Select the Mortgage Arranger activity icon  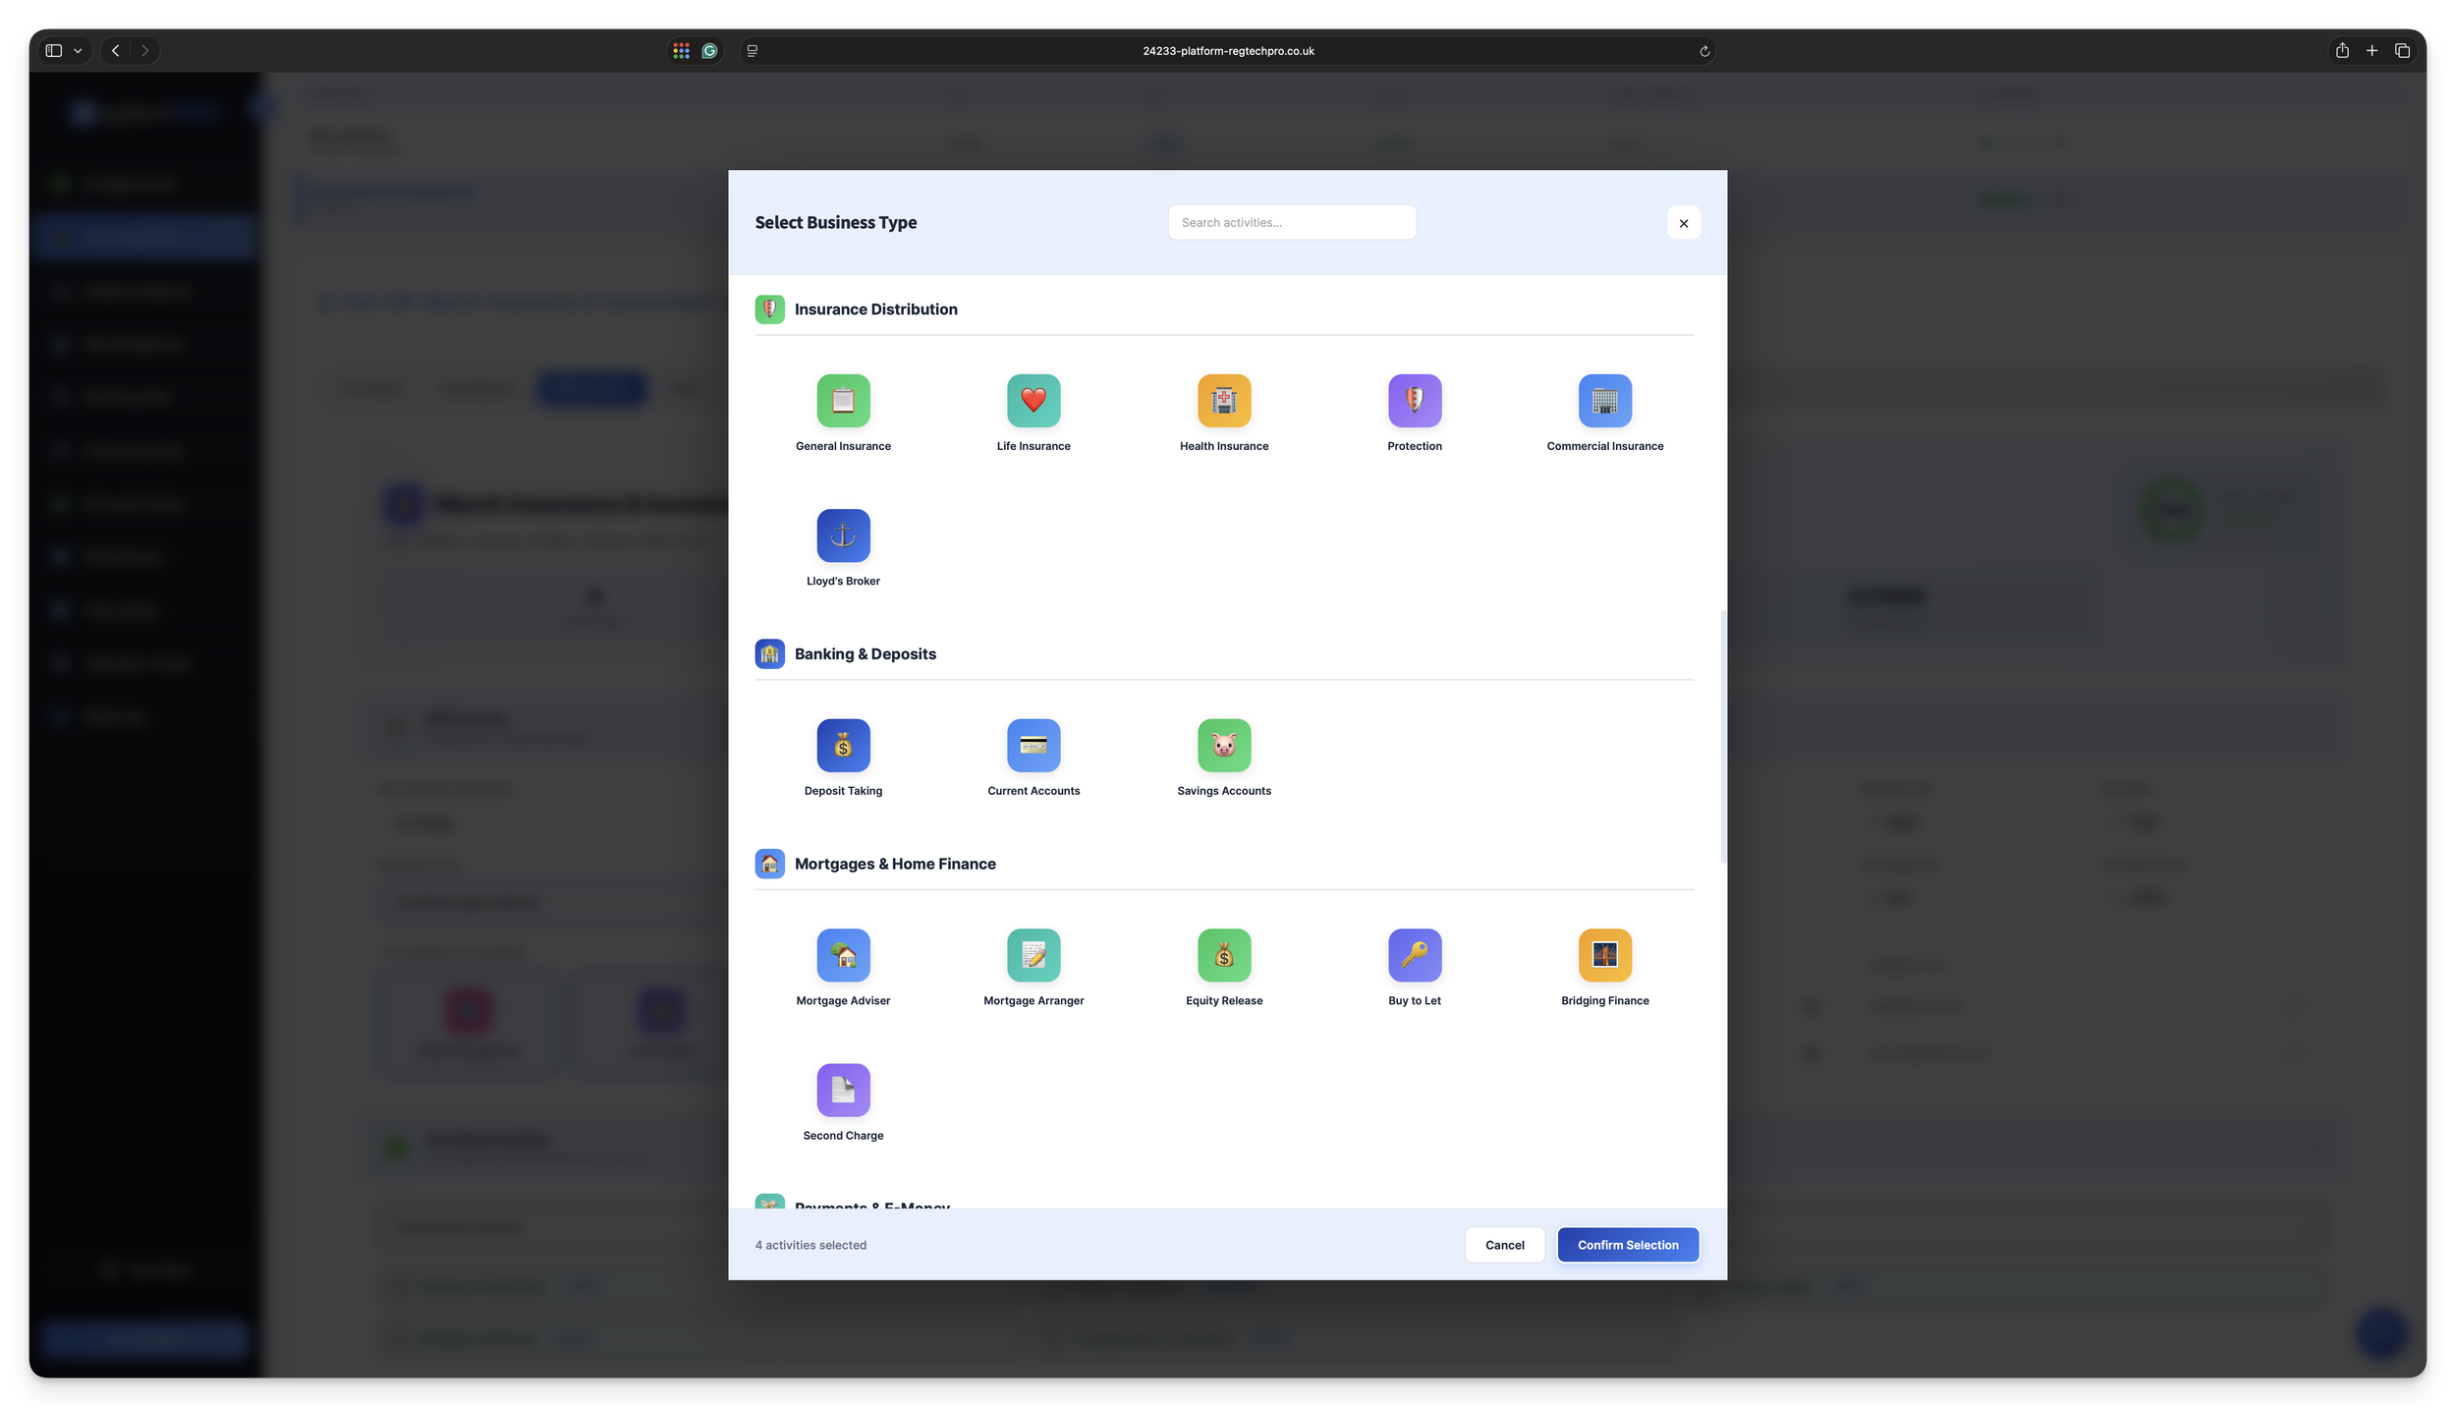[x=1033, y=955]
